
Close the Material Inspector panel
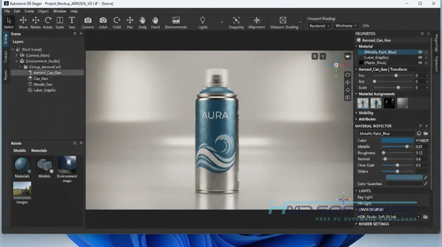(426, 126)
